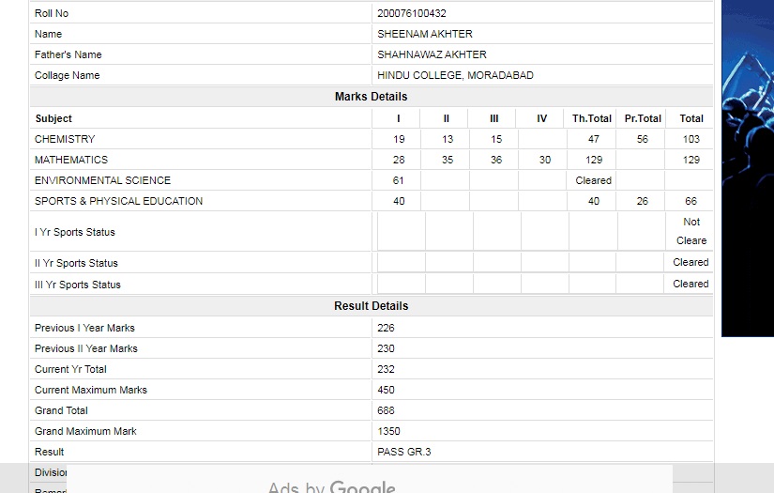
Task: Click the MATHEMATICS subject row label
Action: 71,160
